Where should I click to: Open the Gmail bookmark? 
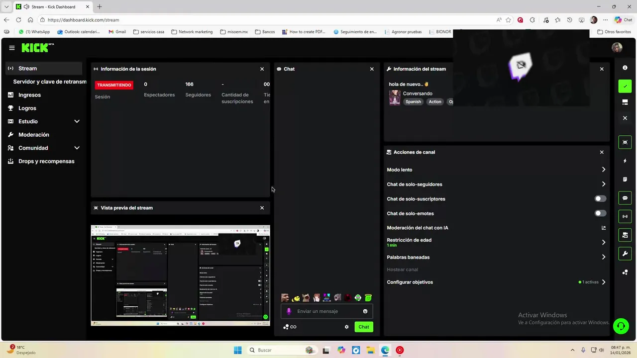[117, 32]
